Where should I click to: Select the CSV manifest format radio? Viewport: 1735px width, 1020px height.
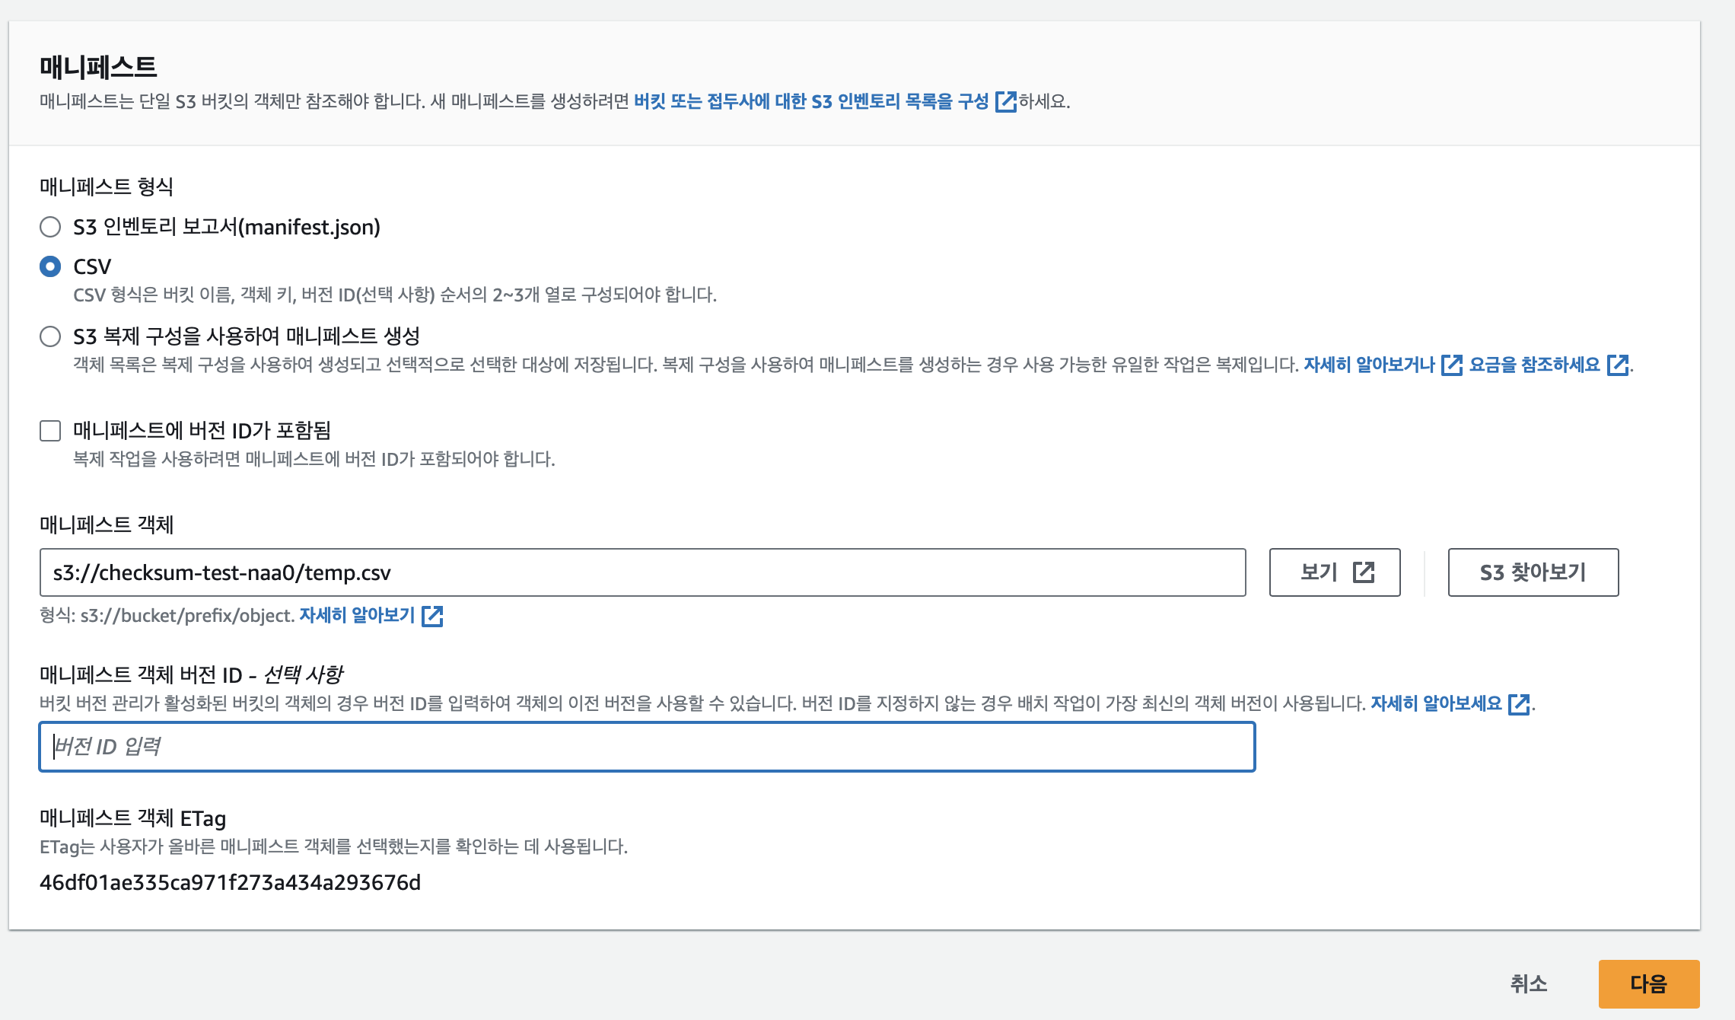[50, 266]
